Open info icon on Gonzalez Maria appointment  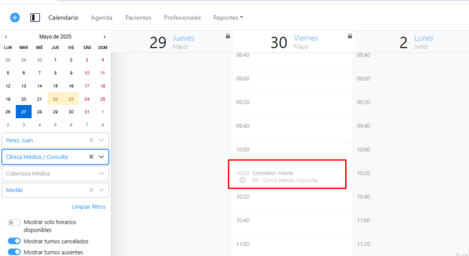242,180
